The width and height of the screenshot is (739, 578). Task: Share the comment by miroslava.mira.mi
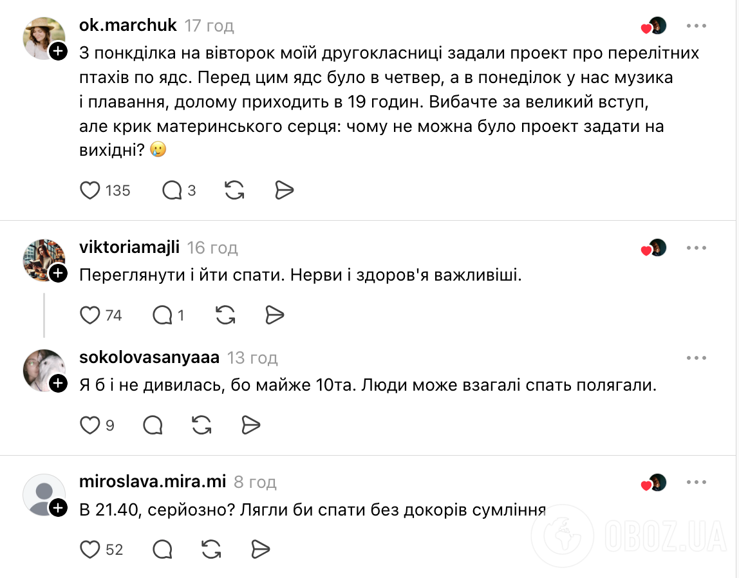(260, 550)
